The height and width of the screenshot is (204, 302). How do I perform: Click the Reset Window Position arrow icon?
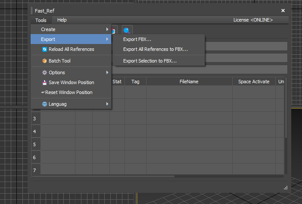point(43,92)
